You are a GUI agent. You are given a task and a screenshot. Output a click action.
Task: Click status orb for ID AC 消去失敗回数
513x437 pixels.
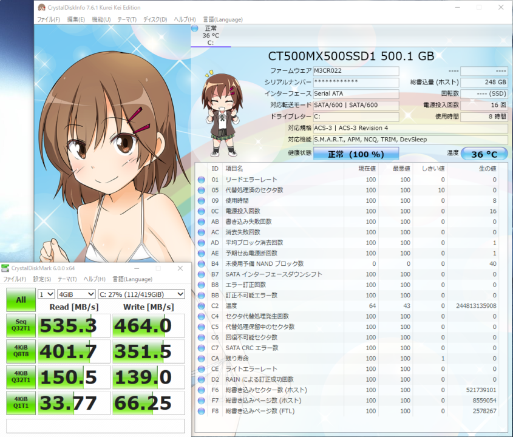coord(201,232)
